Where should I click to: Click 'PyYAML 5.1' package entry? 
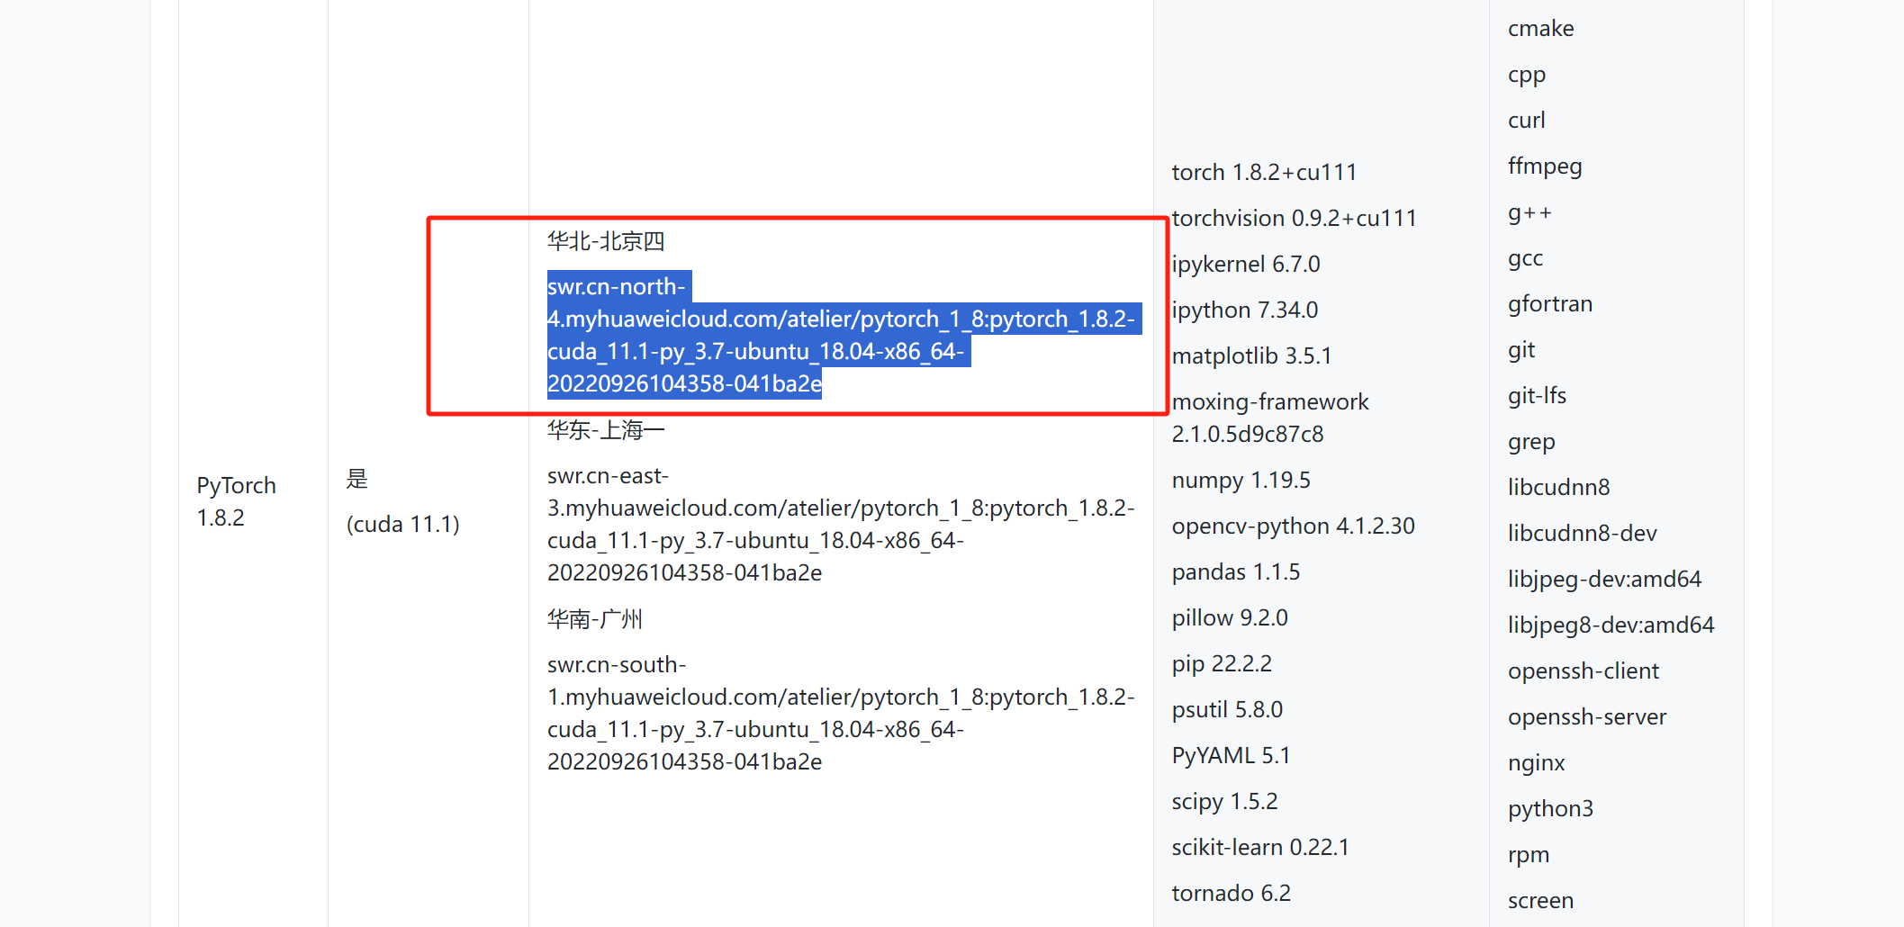tap(1231, 755)
